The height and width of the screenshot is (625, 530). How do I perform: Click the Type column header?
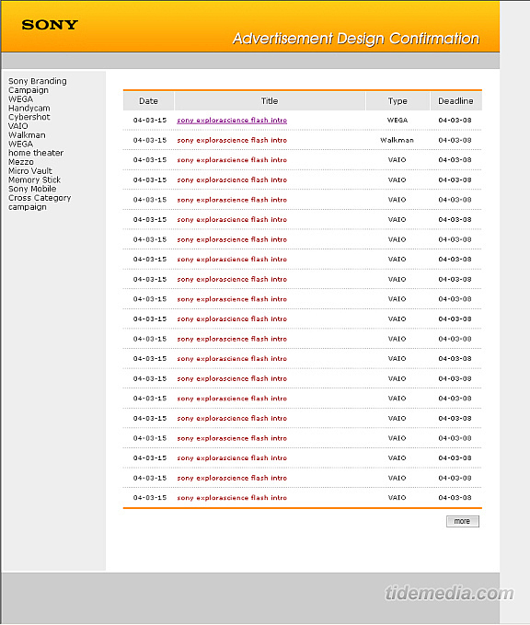click(x=397, y=101)
